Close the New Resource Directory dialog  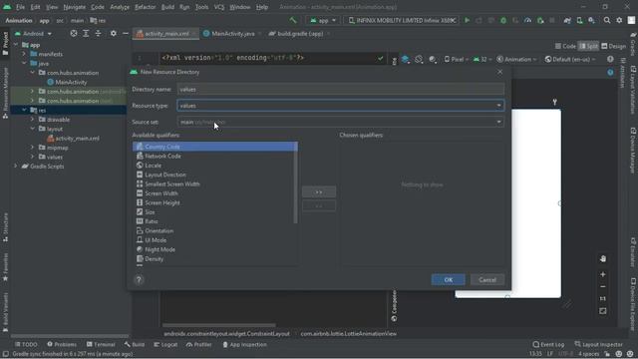pyautogui.click(x=499, y=72)
